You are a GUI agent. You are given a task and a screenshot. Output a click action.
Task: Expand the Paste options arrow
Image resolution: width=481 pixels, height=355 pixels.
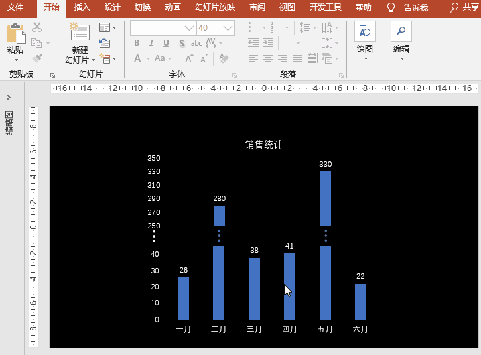click(16, 60)
